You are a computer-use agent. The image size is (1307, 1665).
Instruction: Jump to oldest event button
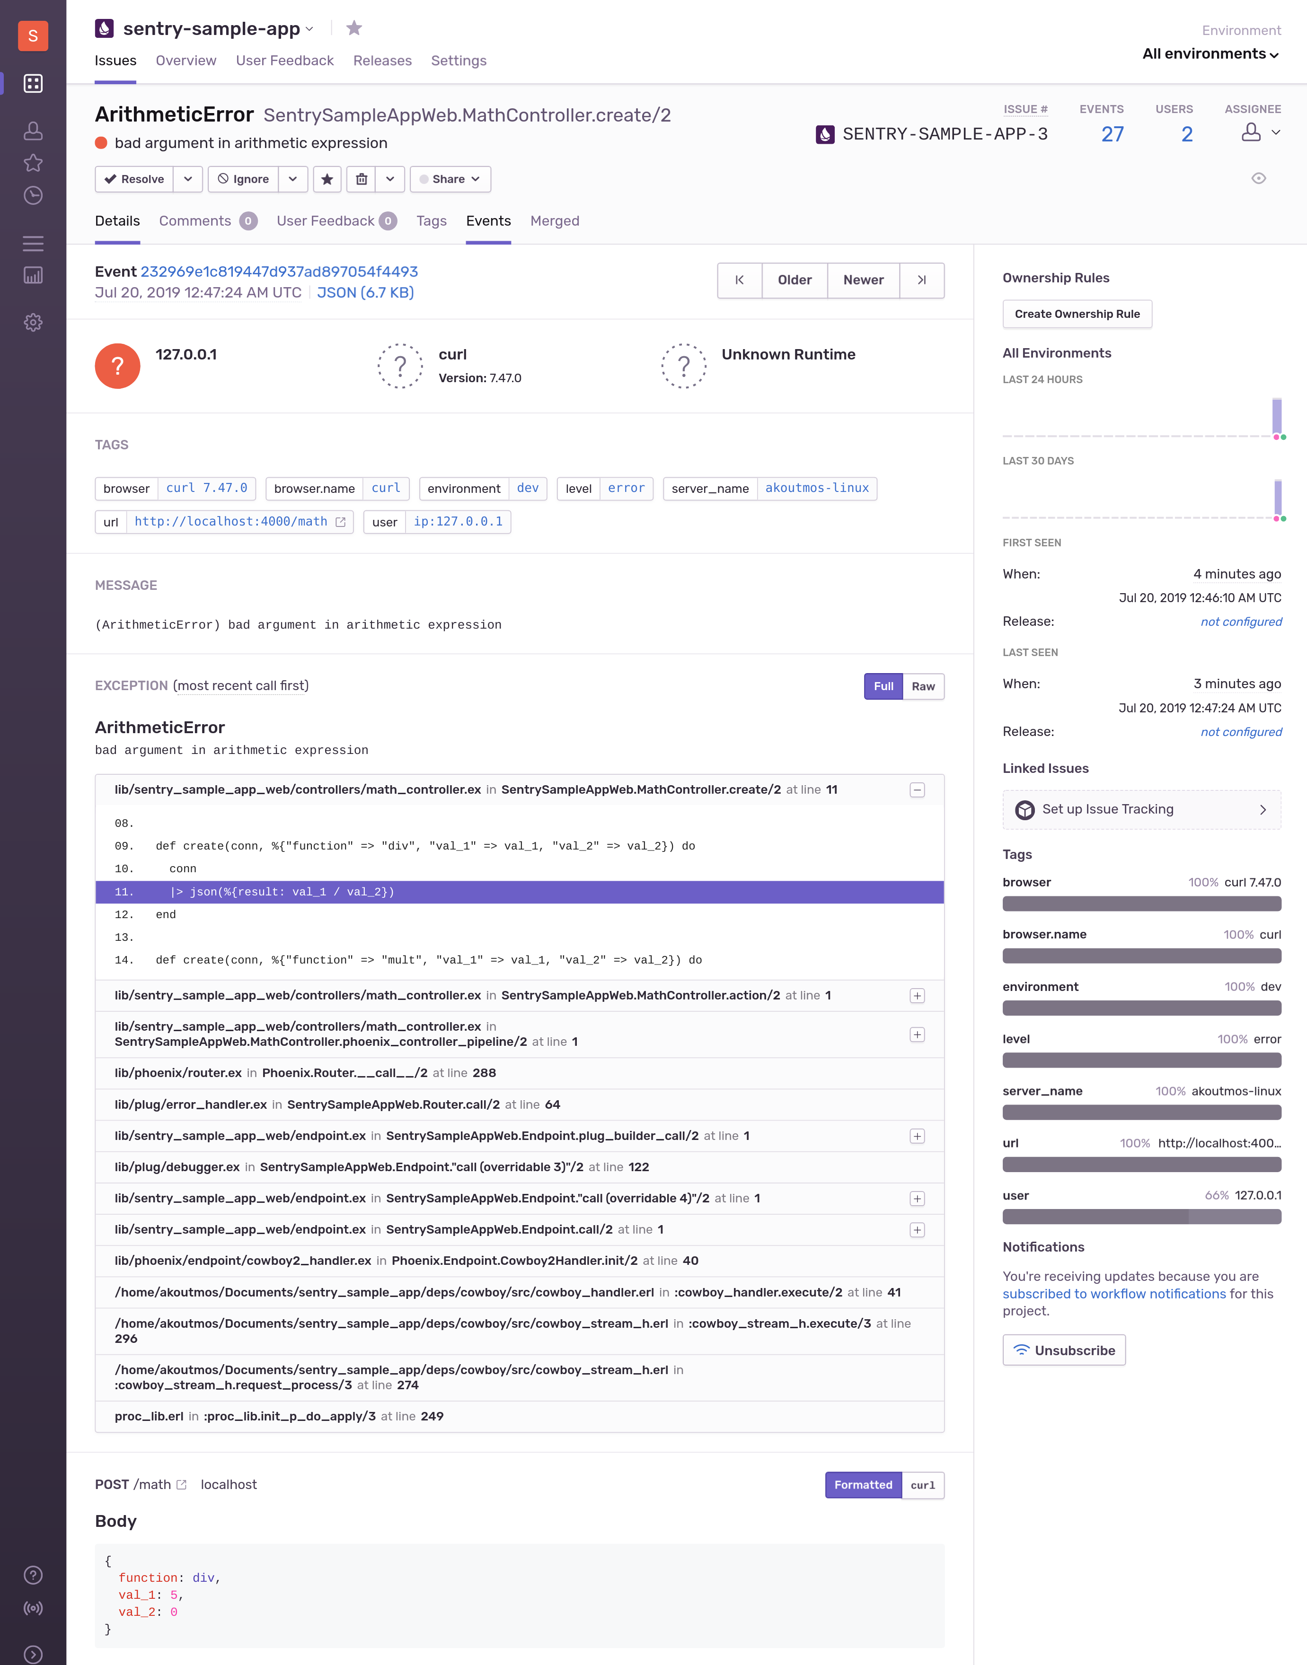[x=739, y=280]
